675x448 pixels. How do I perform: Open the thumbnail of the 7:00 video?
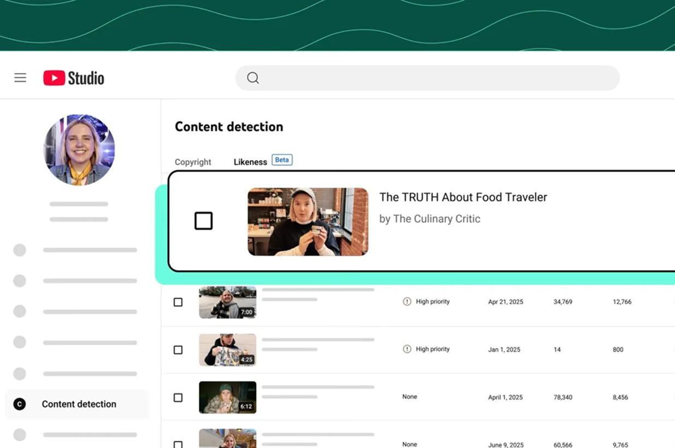(x=227, y=301)
